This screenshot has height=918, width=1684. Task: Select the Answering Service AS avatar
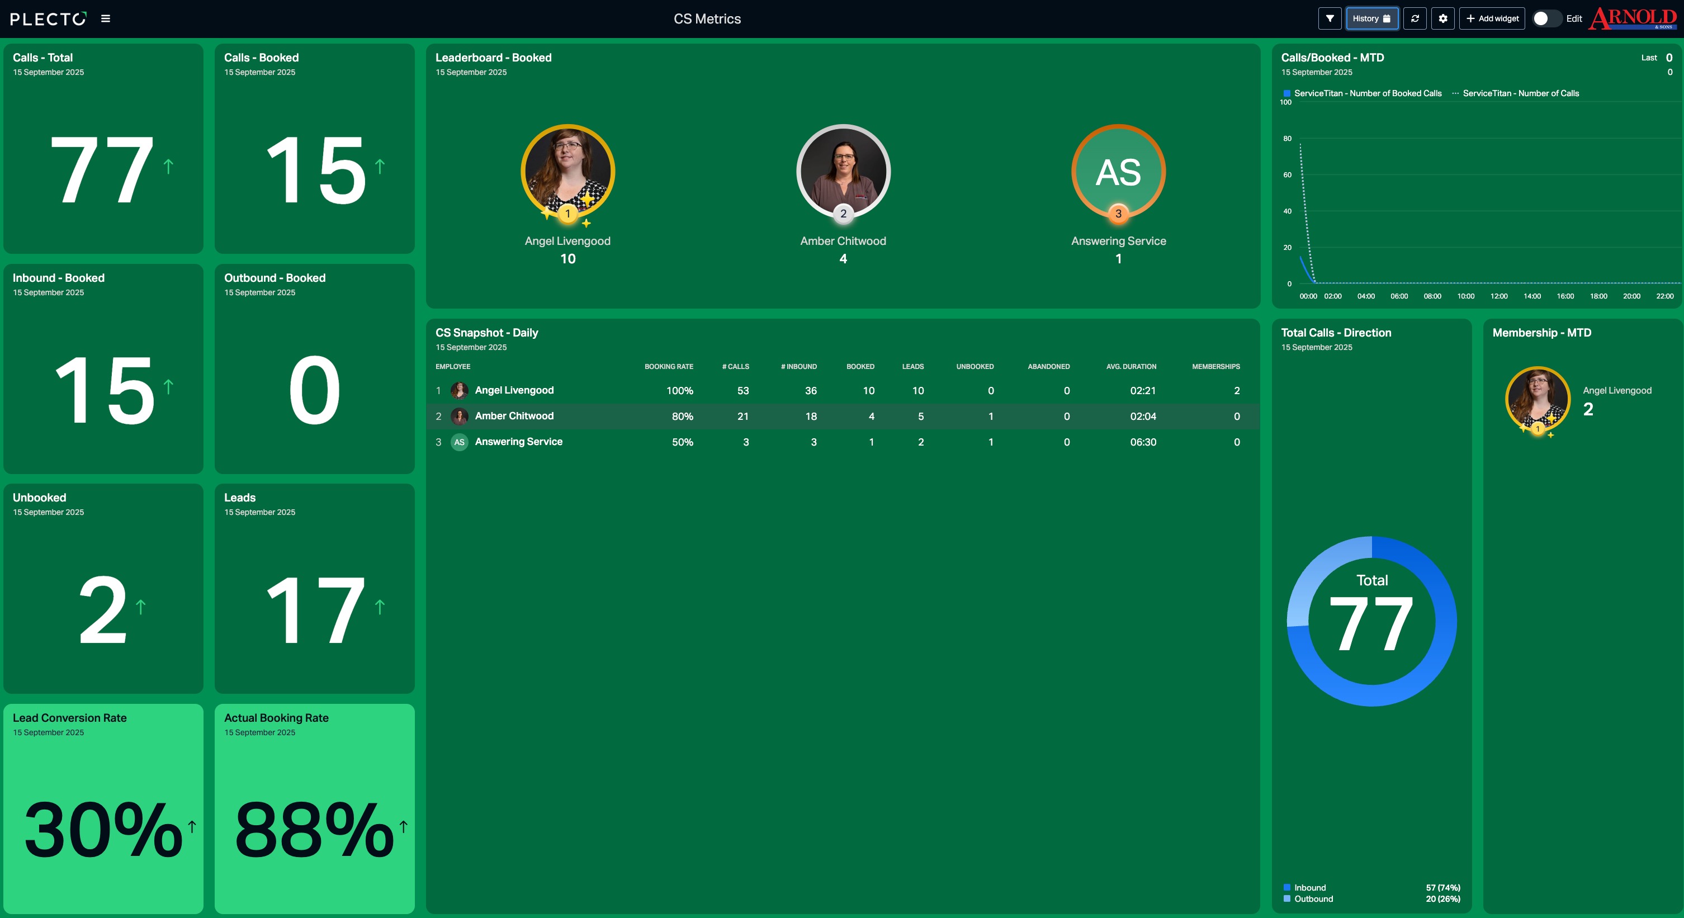[x=1119, y=171]
